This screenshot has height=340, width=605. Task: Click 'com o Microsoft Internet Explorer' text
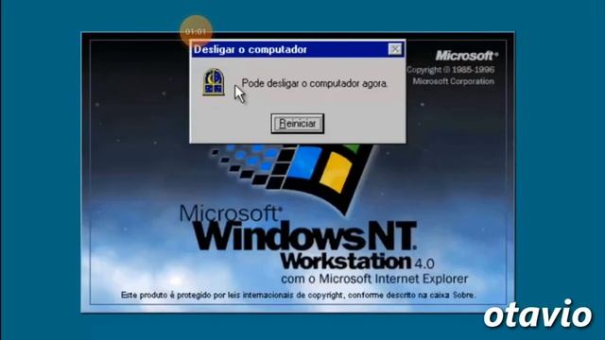(374, 279)
